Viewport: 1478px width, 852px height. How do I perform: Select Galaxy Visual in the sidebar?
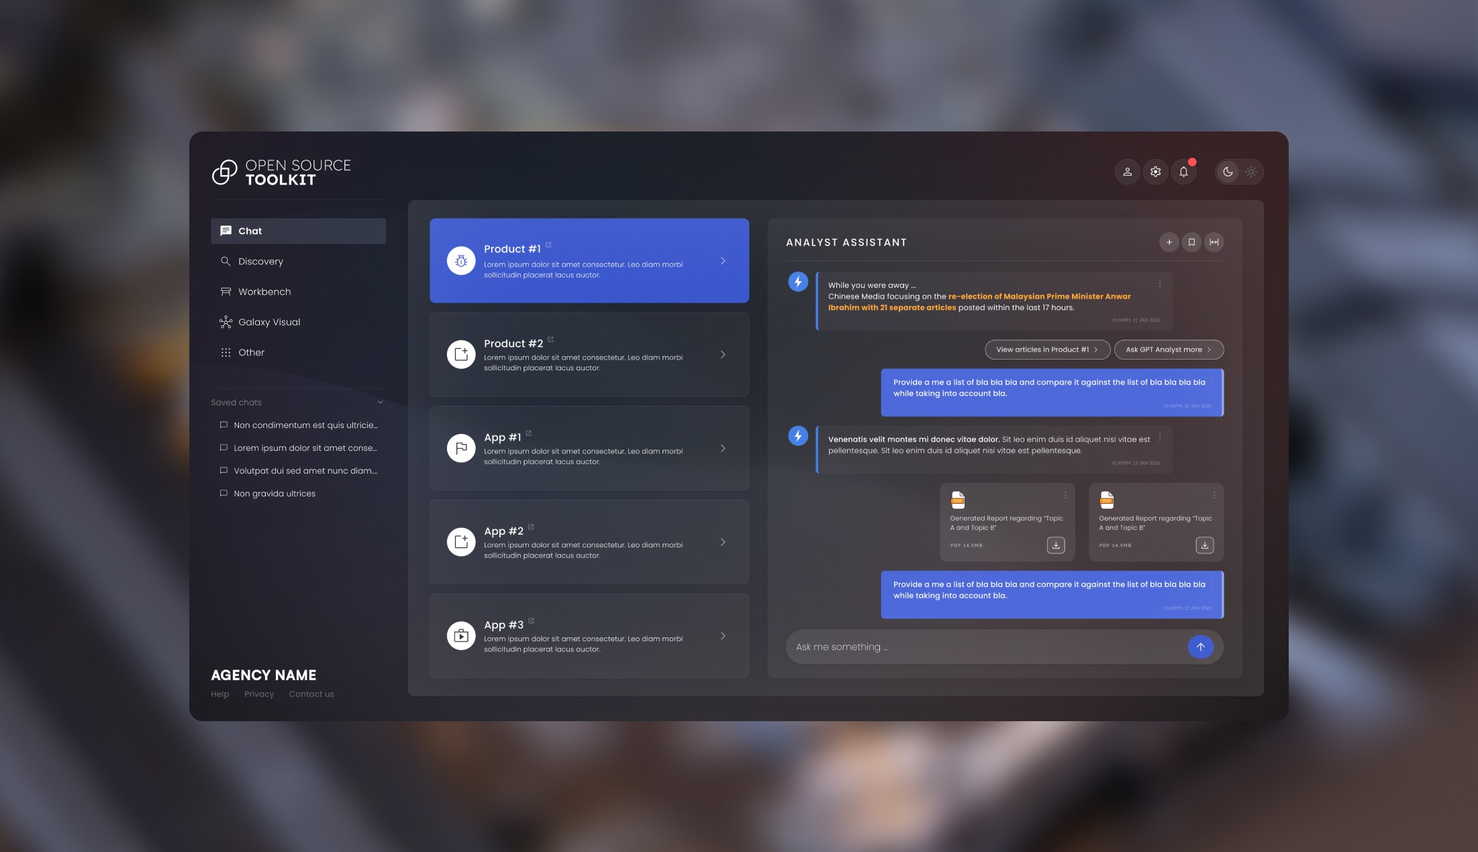268,322
